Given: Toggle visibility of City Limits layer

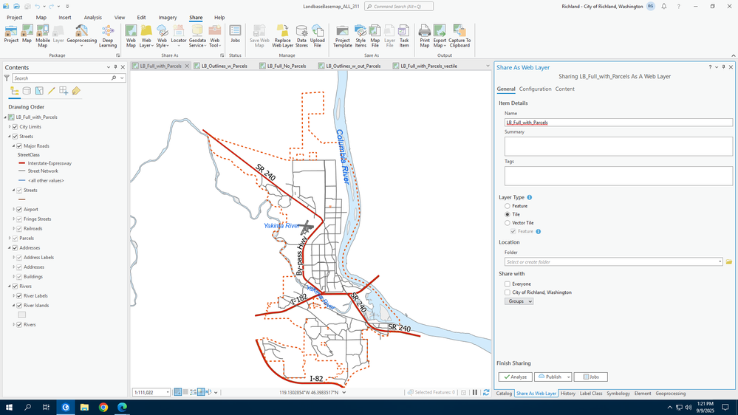Looking at the screenshot, I should click(15, 127).
